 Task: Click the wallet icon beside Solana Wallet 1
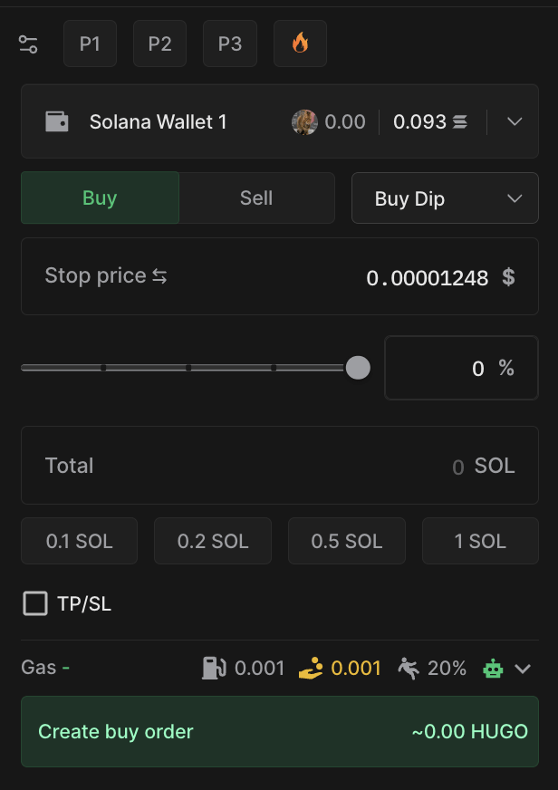coord(56,121)
